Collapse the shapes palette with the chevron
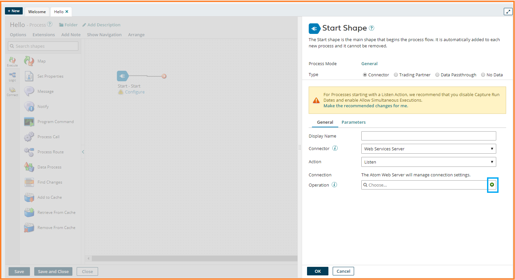The width and height of the screenshot is (515, 280). pyautogui.click(x=83, y=152)
